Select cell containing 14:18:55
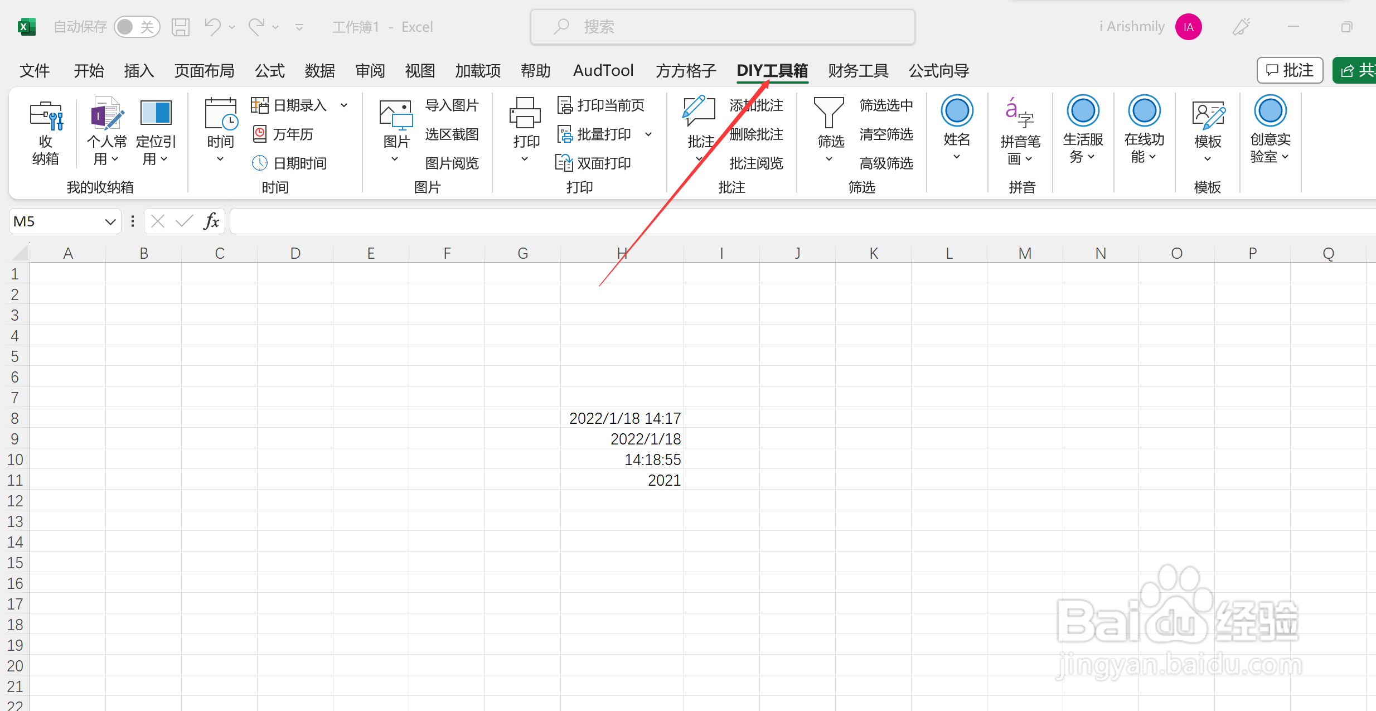Viewport: 1376px width, 711px height. 622,459
